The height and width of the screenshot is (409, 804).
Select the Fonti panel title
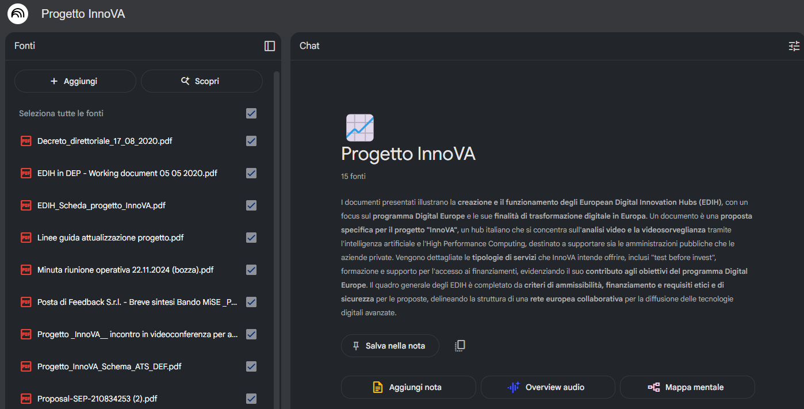[24, 45]
